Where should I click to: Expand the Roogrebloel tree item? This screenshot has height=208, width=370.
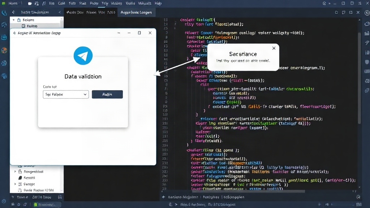(x=15, y=172)
